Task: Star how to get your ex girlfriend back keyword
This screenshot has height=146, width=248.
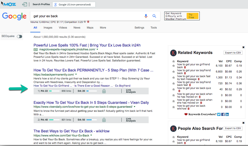Action: click(174, 66)
